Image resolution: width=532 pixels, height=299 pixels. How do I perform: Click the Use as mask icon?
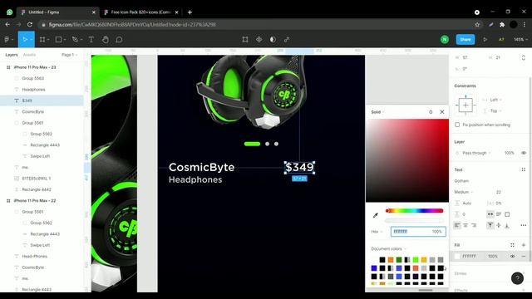pyautogui.click(x=273, y=40)
